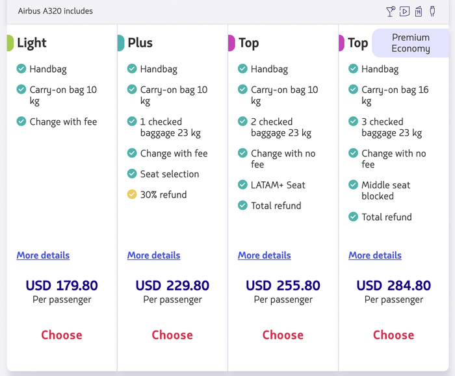Viewport: 455px width, 376px height.
Task: Click the 2 checked baggage checkmark icon
Action: (x=242, y=121)
